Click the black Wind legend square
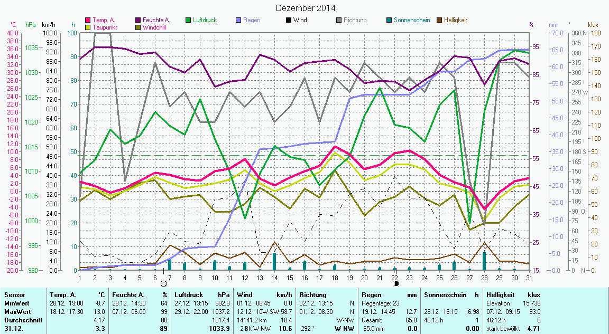Image resolution: width=609 pixels, height=334 pixels. pyautogui.click(x=289, y=20)
